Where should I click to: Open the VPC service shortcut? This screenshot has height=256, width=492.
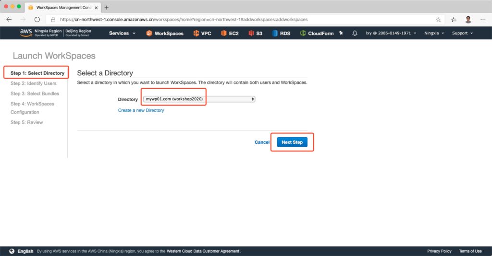(202, 33)
